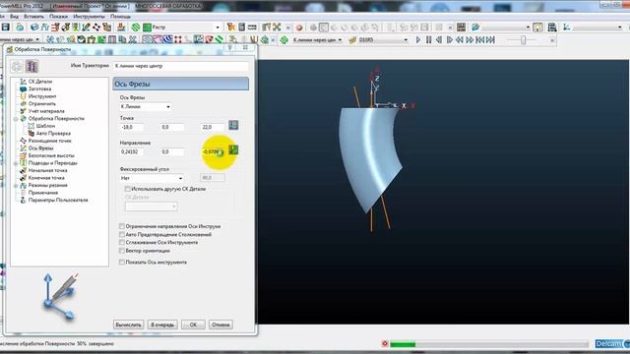Click OK in the dialog
This screenshot has width=630, height=354.
193,324
